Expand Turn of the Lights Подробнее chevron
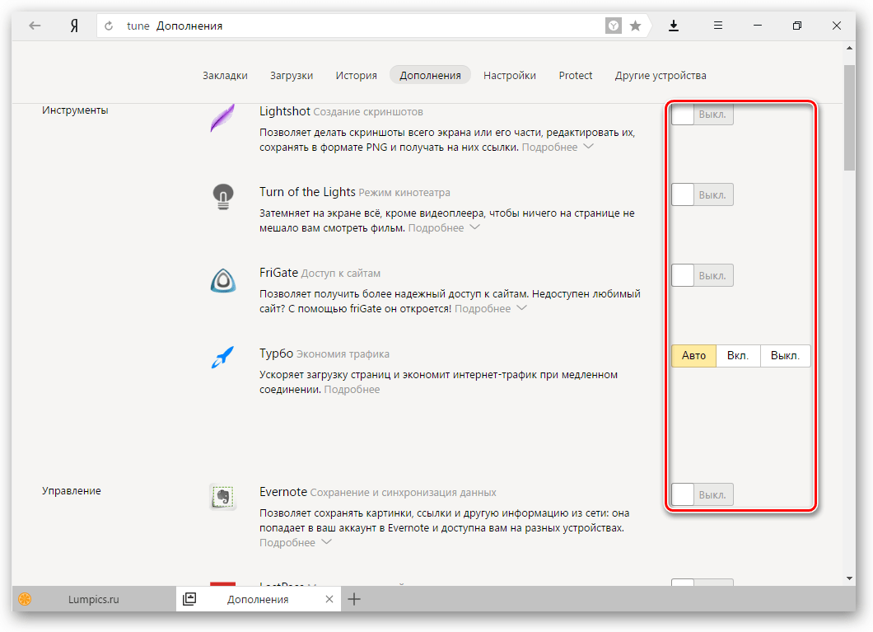The image size is (873, 632). [x=474, y=227]
